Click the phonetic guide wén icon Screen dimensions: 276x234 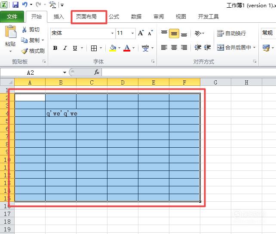pos(145,48)
